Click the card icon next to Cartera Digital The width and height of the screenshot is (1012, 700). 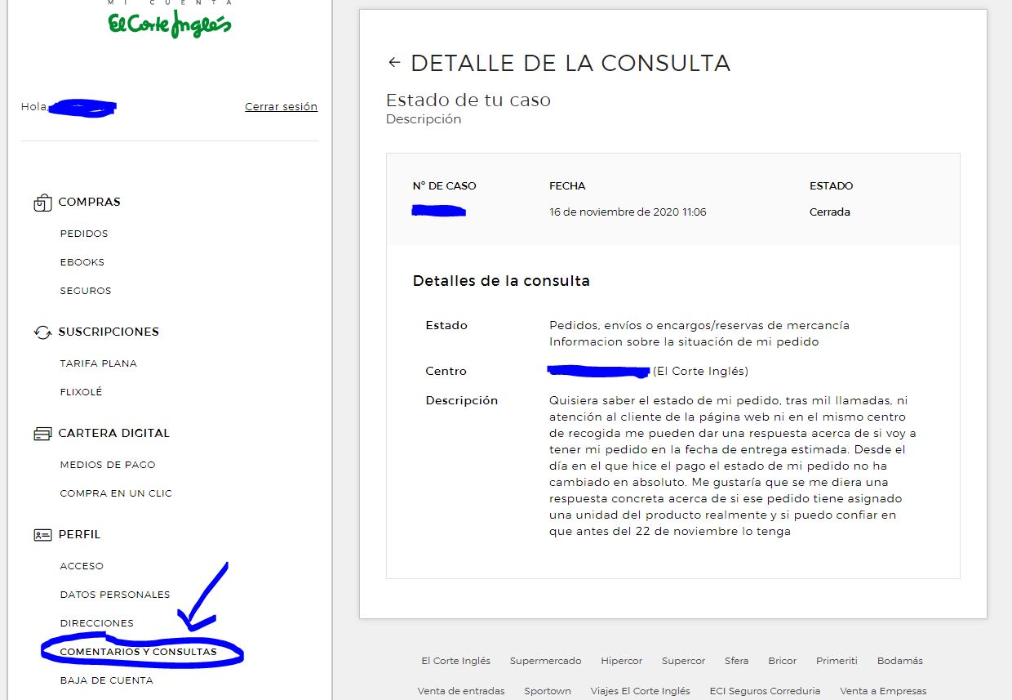[42, 434]
